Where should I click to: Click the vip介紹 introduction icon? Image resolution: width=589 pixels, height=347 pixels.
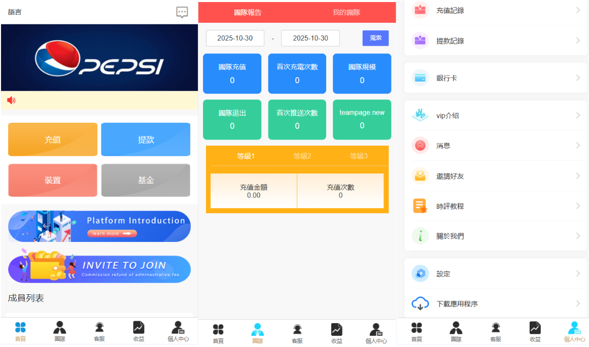point(420,115)
